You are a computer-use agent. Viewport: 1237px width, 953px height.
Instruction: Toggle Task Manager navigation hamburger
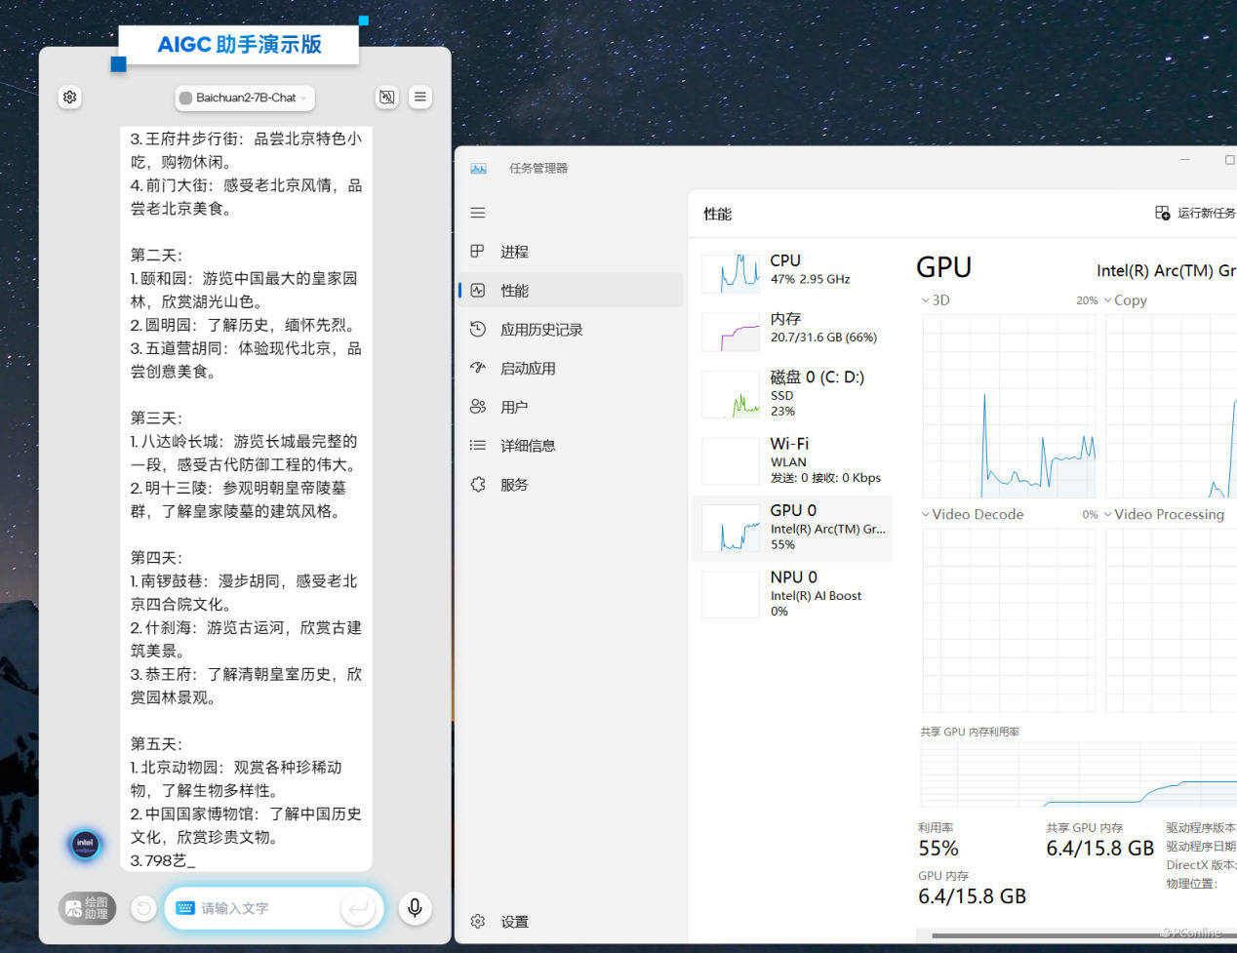click(478, 213)
